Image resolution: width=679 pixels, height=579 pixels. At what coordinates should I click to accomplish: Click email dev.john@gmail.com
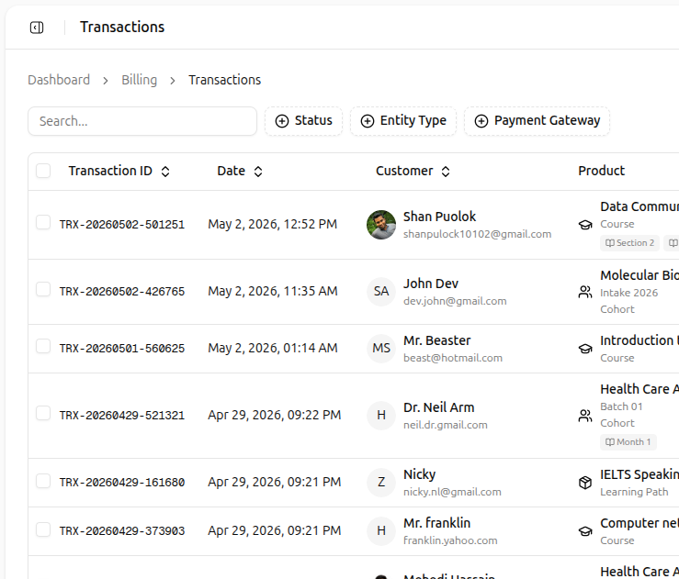coord(455,301)
